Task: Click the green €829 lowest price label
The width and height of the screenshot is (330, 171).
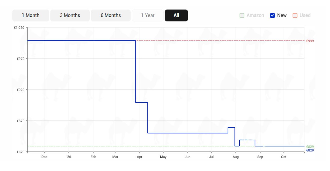Action: (x=310, y=147)
